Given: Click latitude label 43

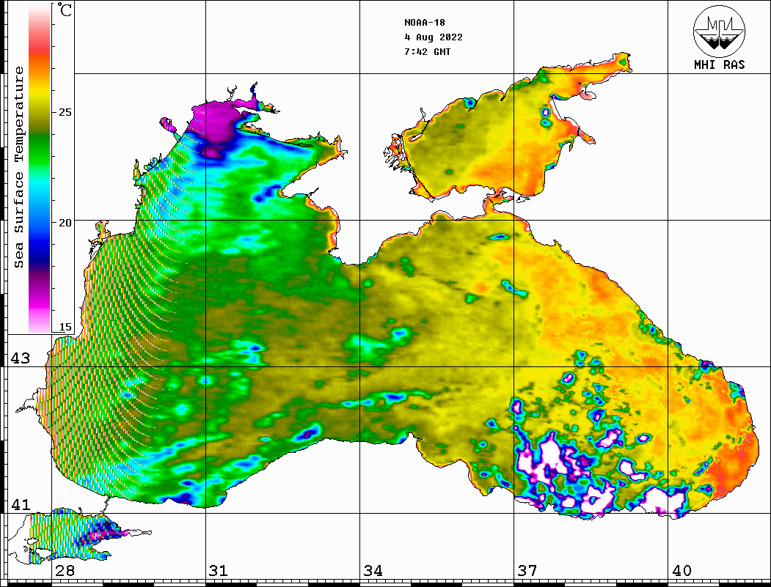Looking at the screenshot, I should (21, 358).
